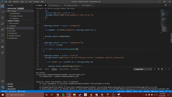Click CRLF end-of-line selector

pyautogui.click(x=140, y=91)
